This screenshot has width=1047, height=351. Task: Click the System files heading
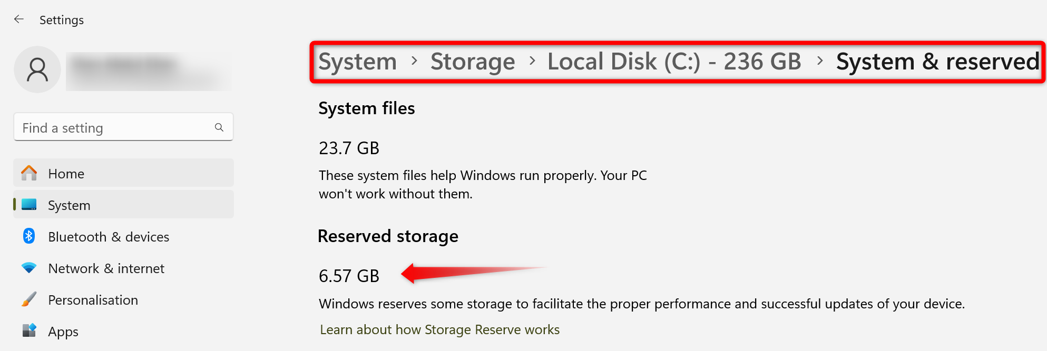[366, 108]
